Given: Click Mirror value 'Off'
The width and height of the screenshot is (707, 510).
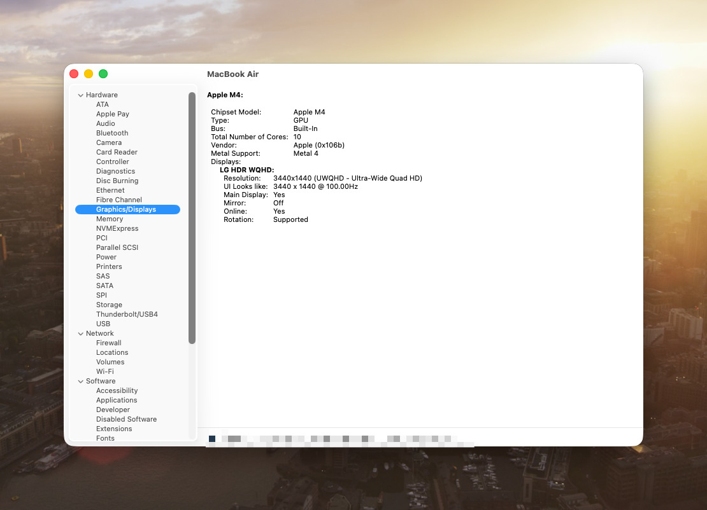Looking at the screenshot, I should [x=278, y=203].
